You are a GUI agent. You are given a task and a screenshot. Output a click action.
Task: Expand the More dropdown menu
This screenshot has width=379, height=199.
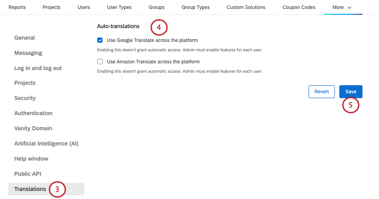(x=342, y=8)
